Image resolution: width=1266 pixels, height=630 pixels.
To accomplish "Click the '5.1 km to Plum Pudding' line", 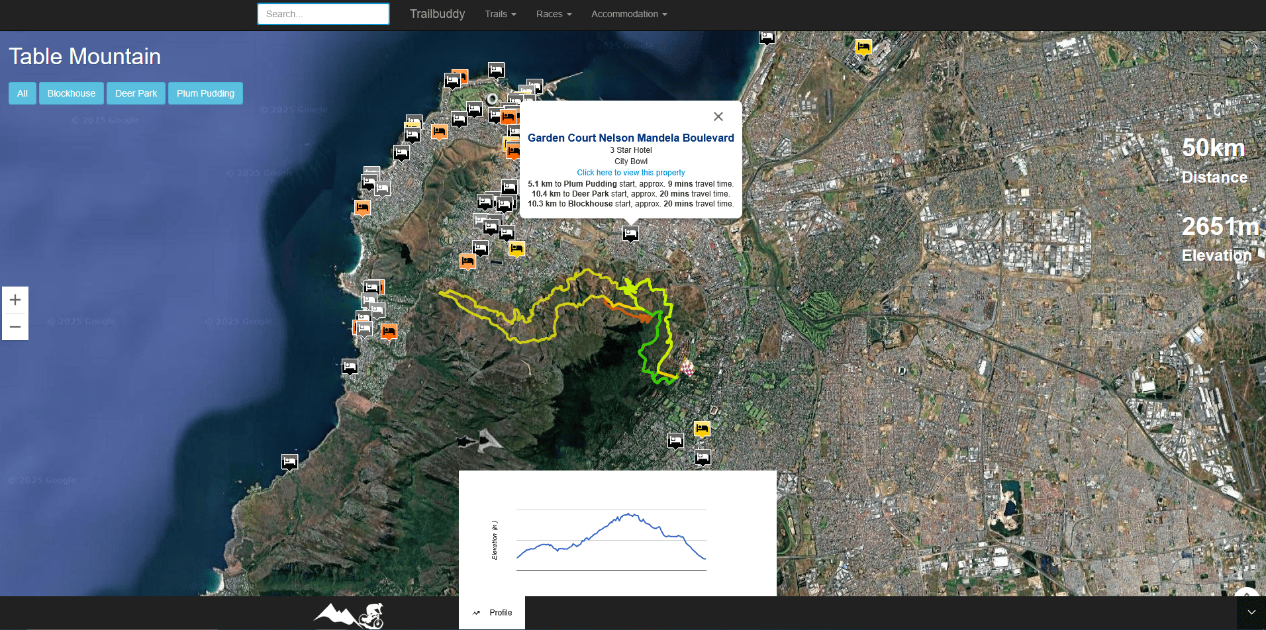I will pyautogui.click(x=631, y=184).
